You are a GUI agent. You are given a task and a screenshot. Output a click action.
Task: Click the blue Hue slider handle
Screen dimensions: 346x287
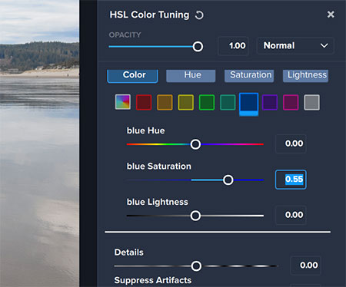(195, 144)
